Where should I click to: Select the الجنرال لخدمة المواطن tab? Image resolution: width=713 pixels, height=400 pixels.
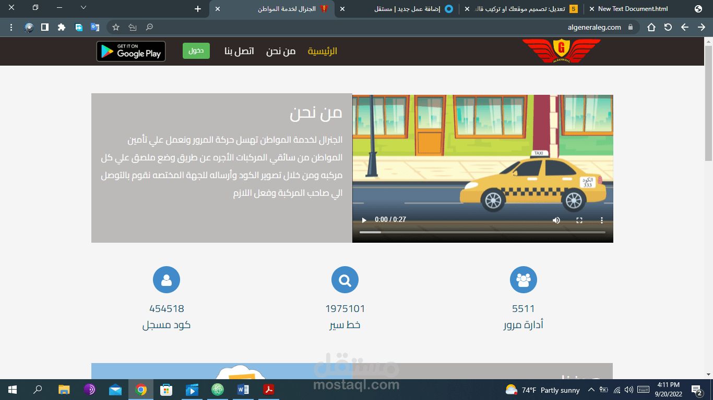pos(272,9)
